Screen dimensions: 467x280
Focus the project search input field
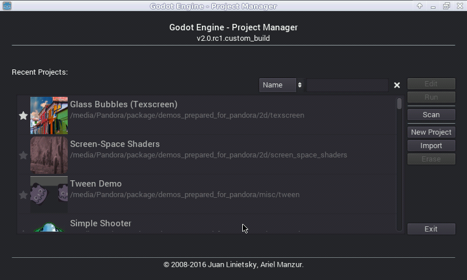pos(347,85)
